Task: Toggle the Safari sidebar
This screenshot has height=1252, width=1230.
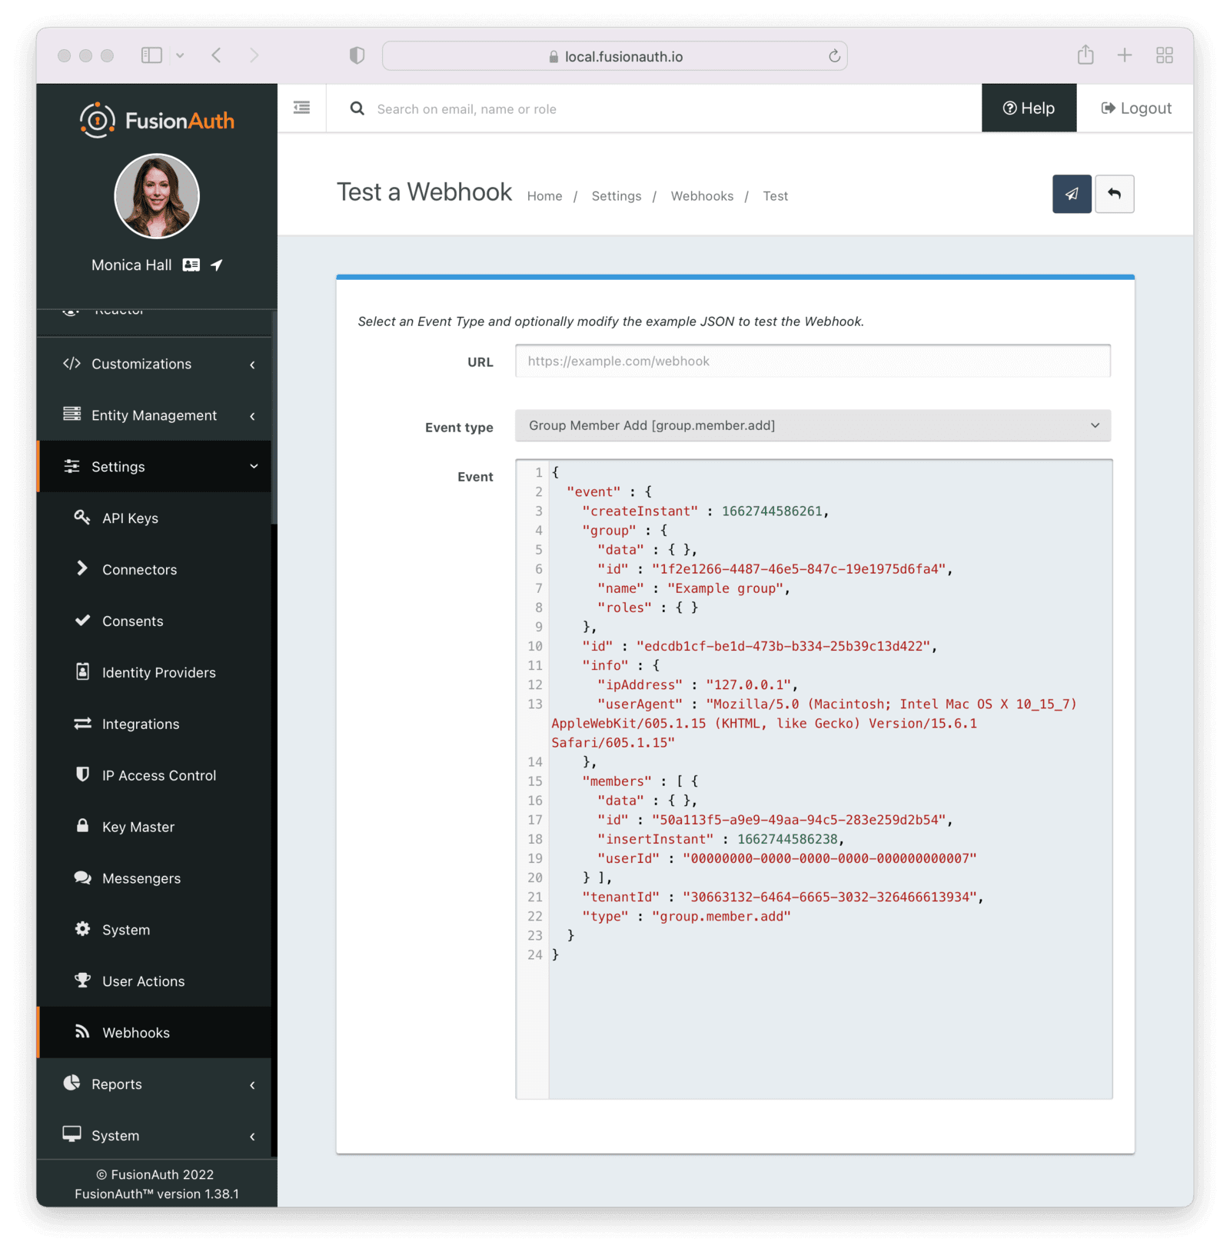Action: [x=151, y=55]
